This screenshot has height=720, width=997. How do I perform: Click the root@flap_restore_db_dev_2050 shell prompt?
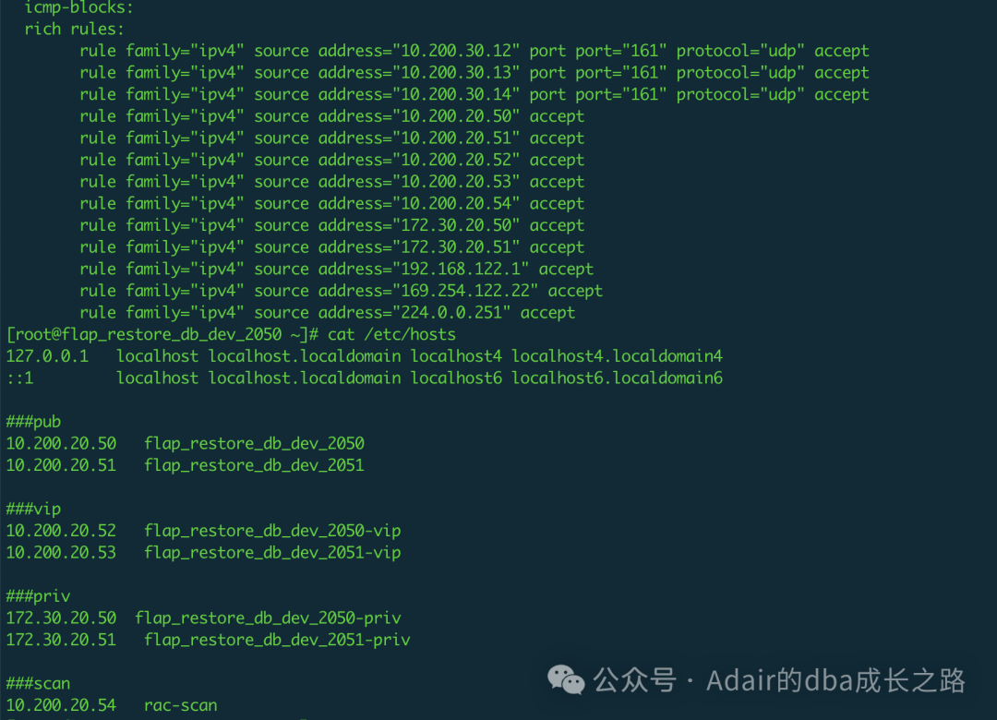click(x=162, y=334)
